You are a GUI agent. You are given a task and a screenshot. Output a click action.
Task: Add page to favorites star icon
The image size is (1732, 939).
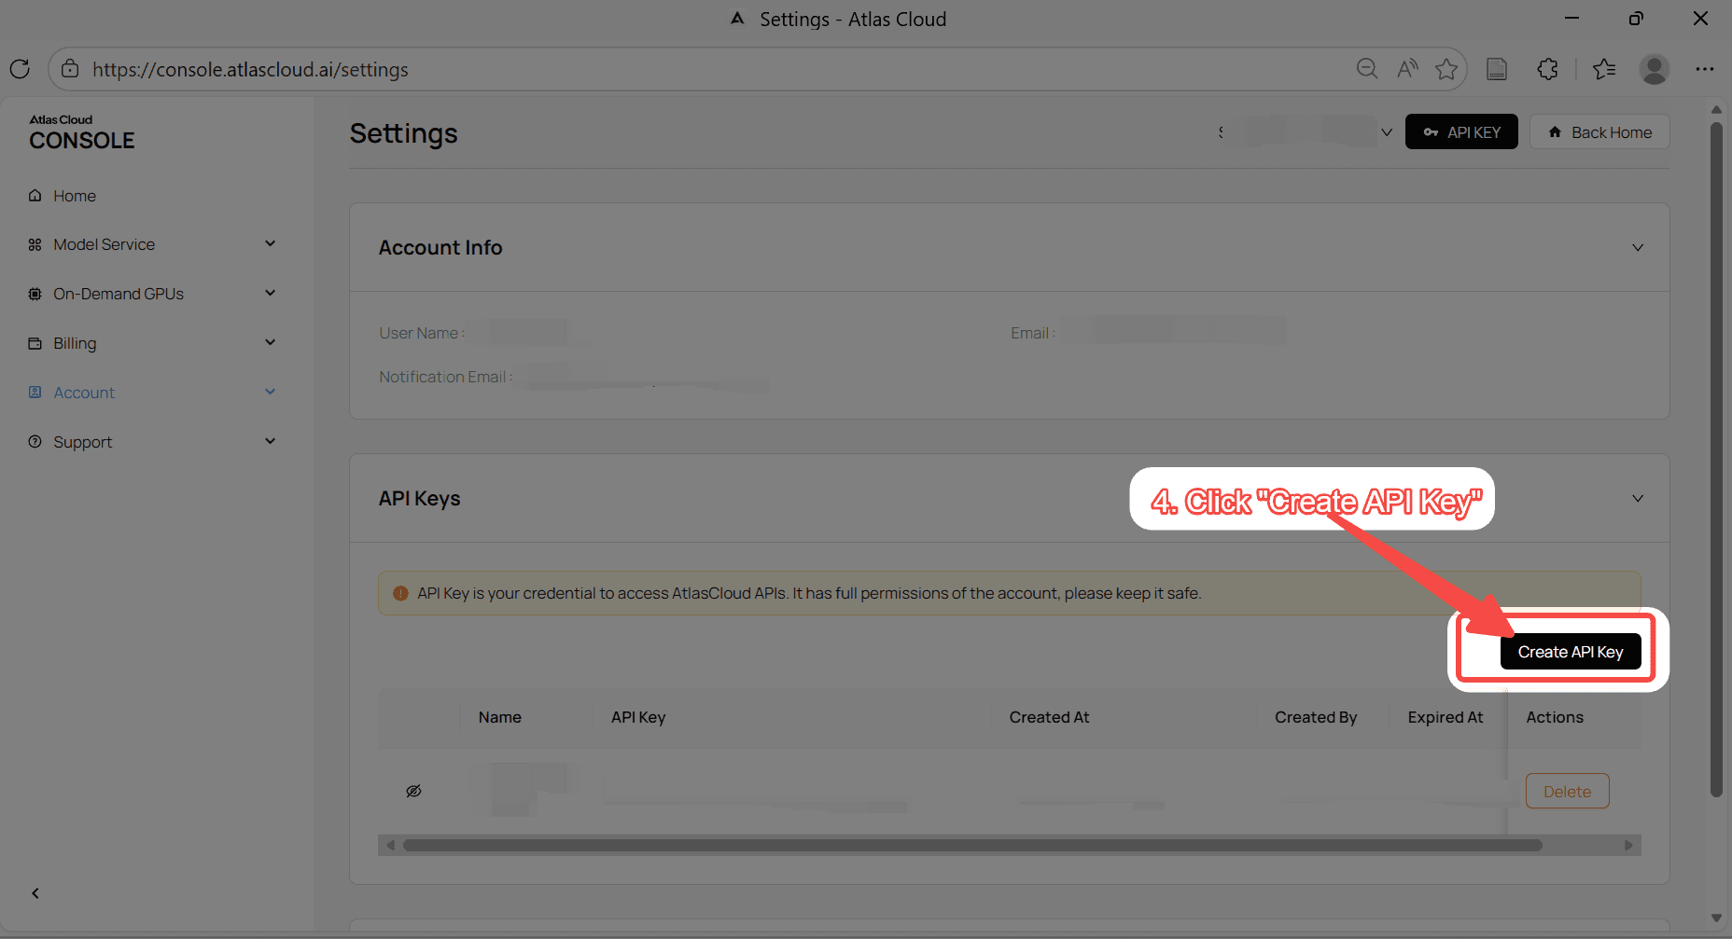tap(1446, 69)
